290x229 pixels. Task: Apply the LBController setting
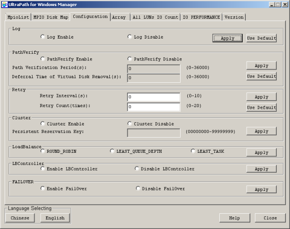(x=262, y=169)
